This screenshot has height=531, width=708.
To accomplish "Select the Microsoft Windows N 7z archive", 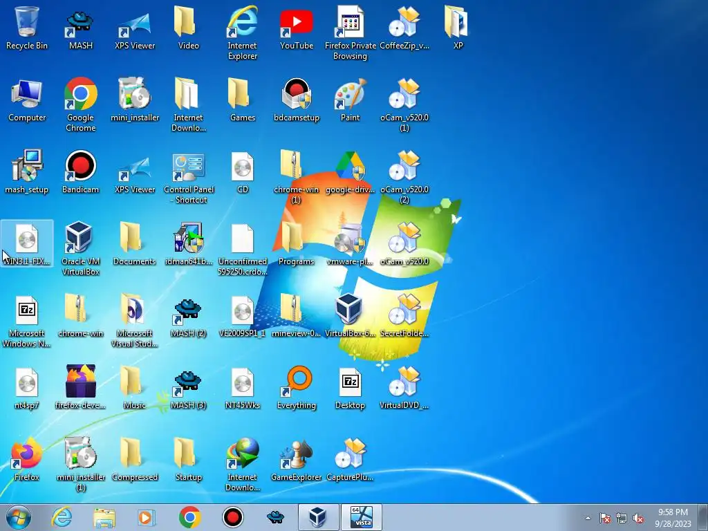I will 27,321.
